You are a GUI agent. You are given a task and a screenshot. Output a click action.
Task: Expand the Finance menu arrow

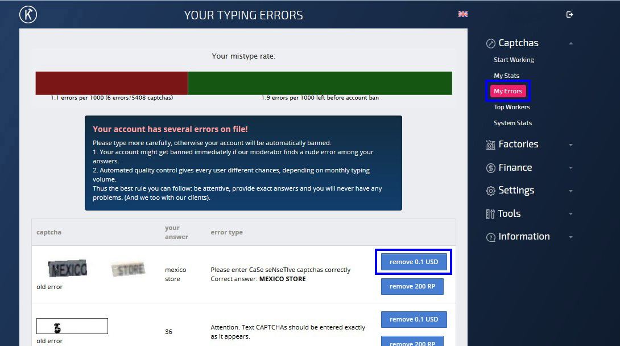pyautogui.click(x=571, y=168)
